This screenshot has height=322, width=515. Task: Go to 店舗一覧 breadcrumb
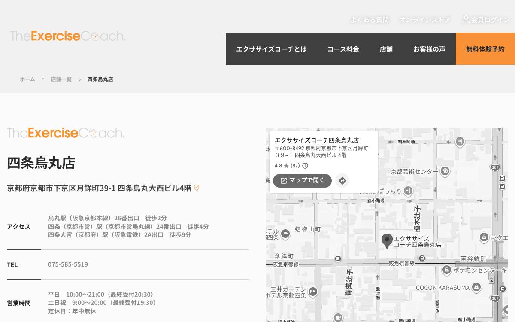61,79
